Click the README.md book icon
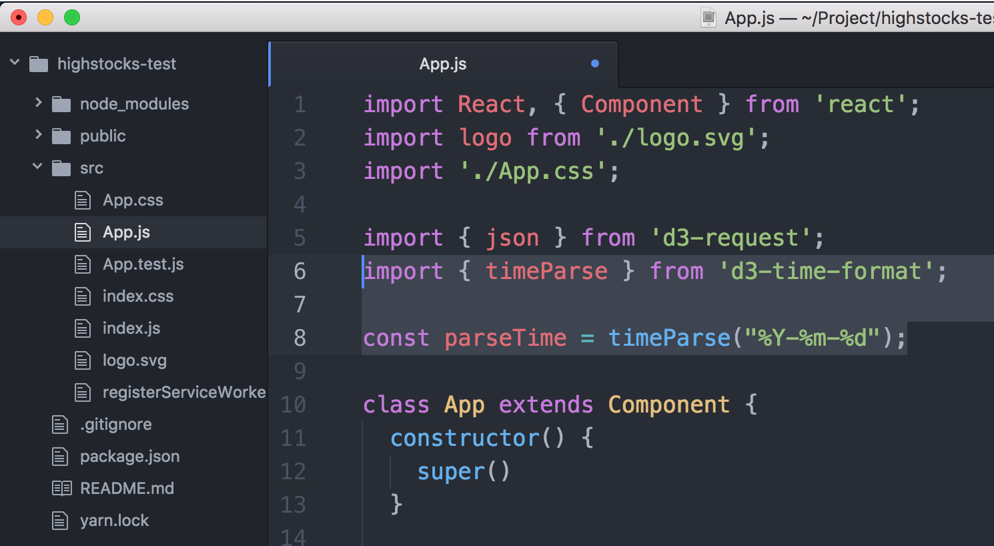 (61, 489)
